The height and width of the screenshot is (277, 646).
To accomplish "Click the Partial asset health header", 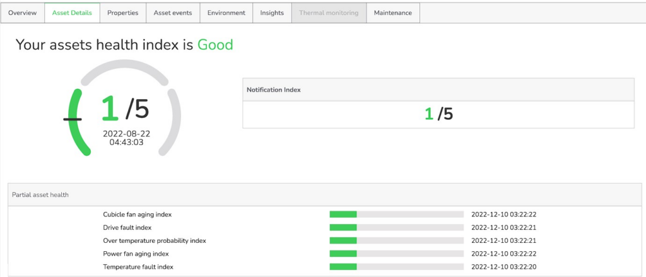I will 40,195.
